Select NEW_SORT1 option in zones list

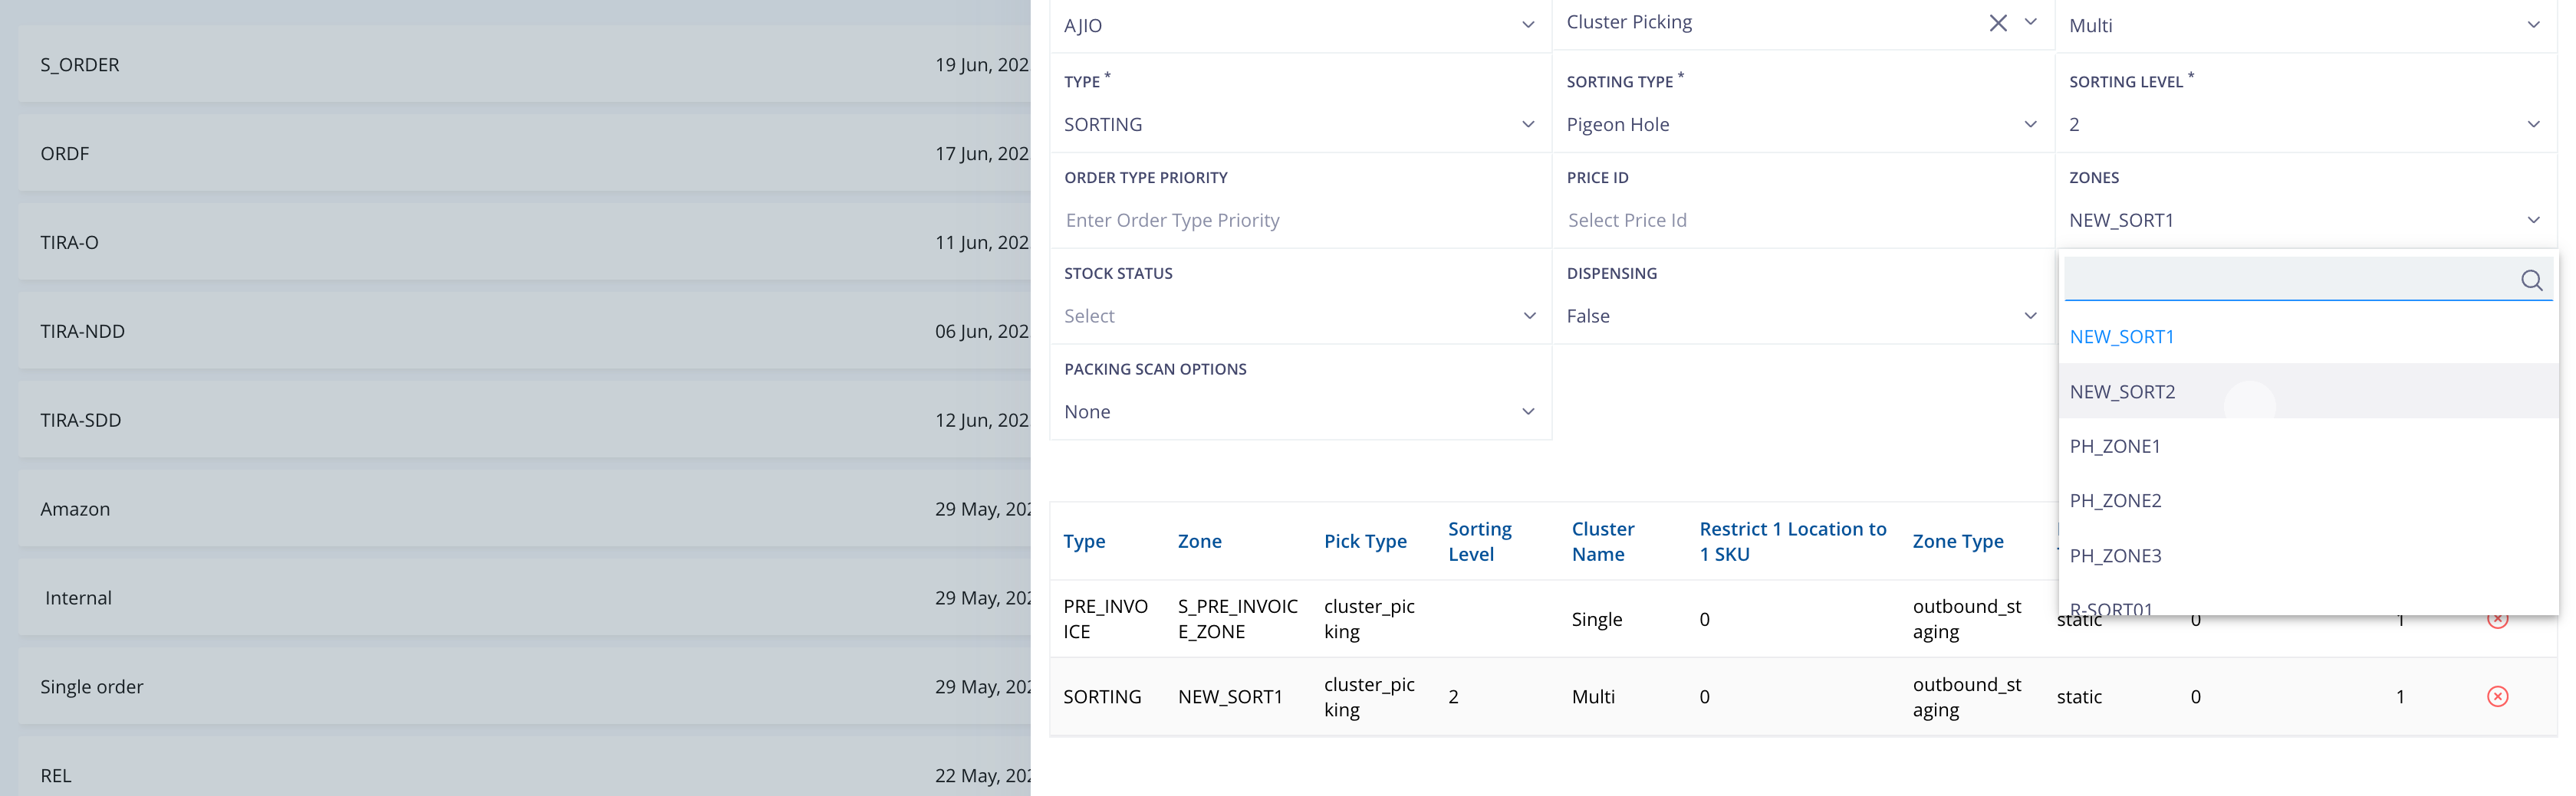(2308, 336)
